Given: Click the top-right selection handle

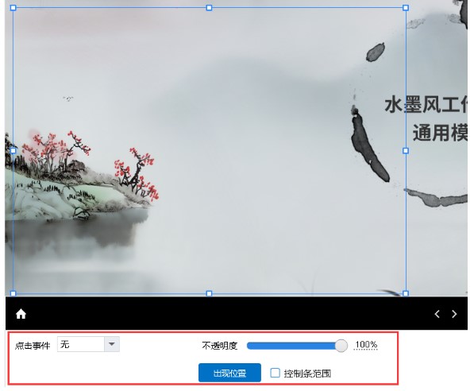Looking at the screenshot, I should [x=406, y=8].
